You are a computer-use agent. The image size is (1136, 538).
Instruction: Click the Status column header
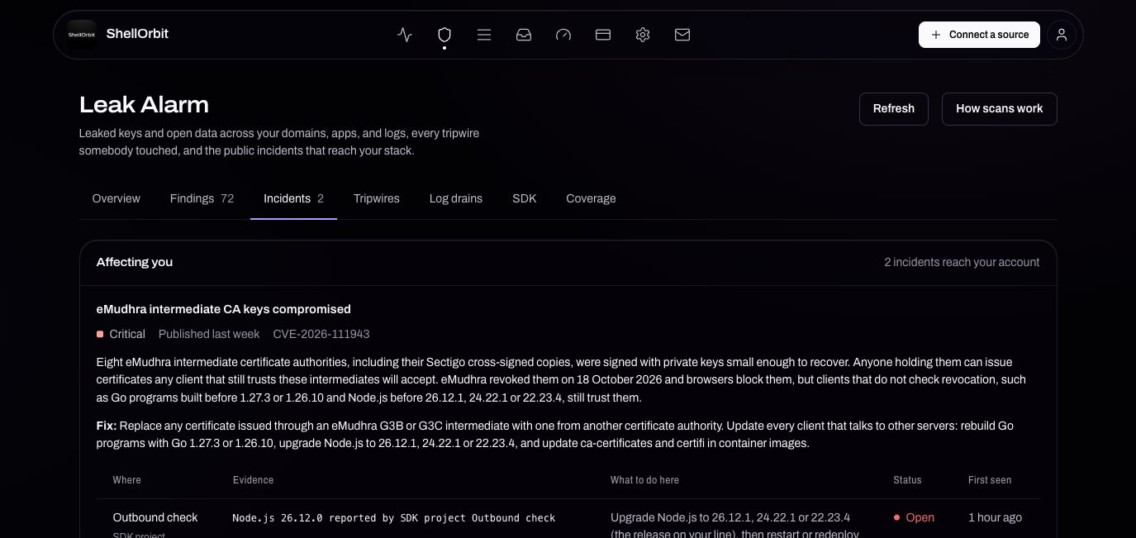(907, 480)
